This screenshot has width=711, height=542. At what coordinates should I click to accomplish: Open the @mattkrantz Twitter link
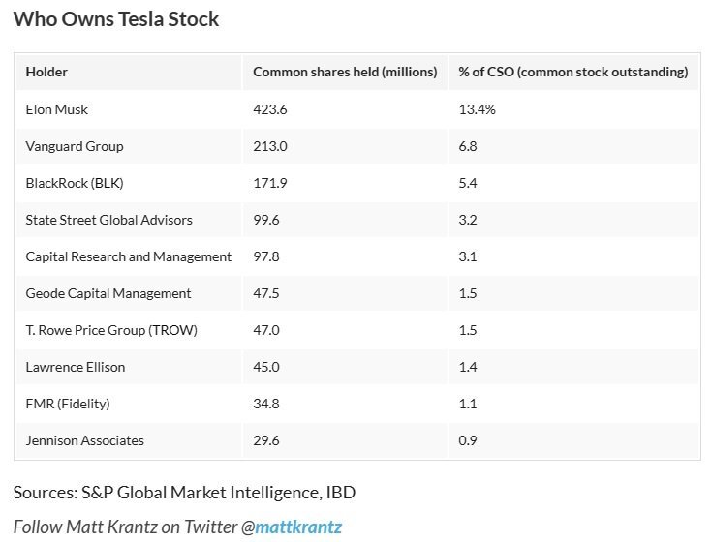298,527
